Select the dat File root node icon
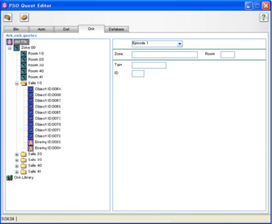272x224 pixels. pyautogui.click(x=10, y=42)
